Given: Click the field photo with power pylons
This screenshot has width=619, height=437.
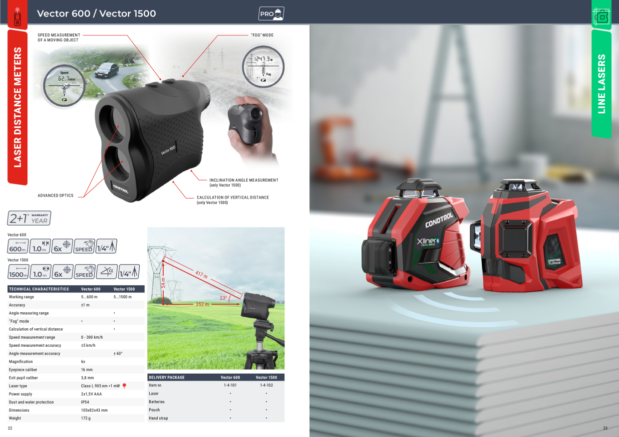Looking at the screenshot, I should click(216, 298).
